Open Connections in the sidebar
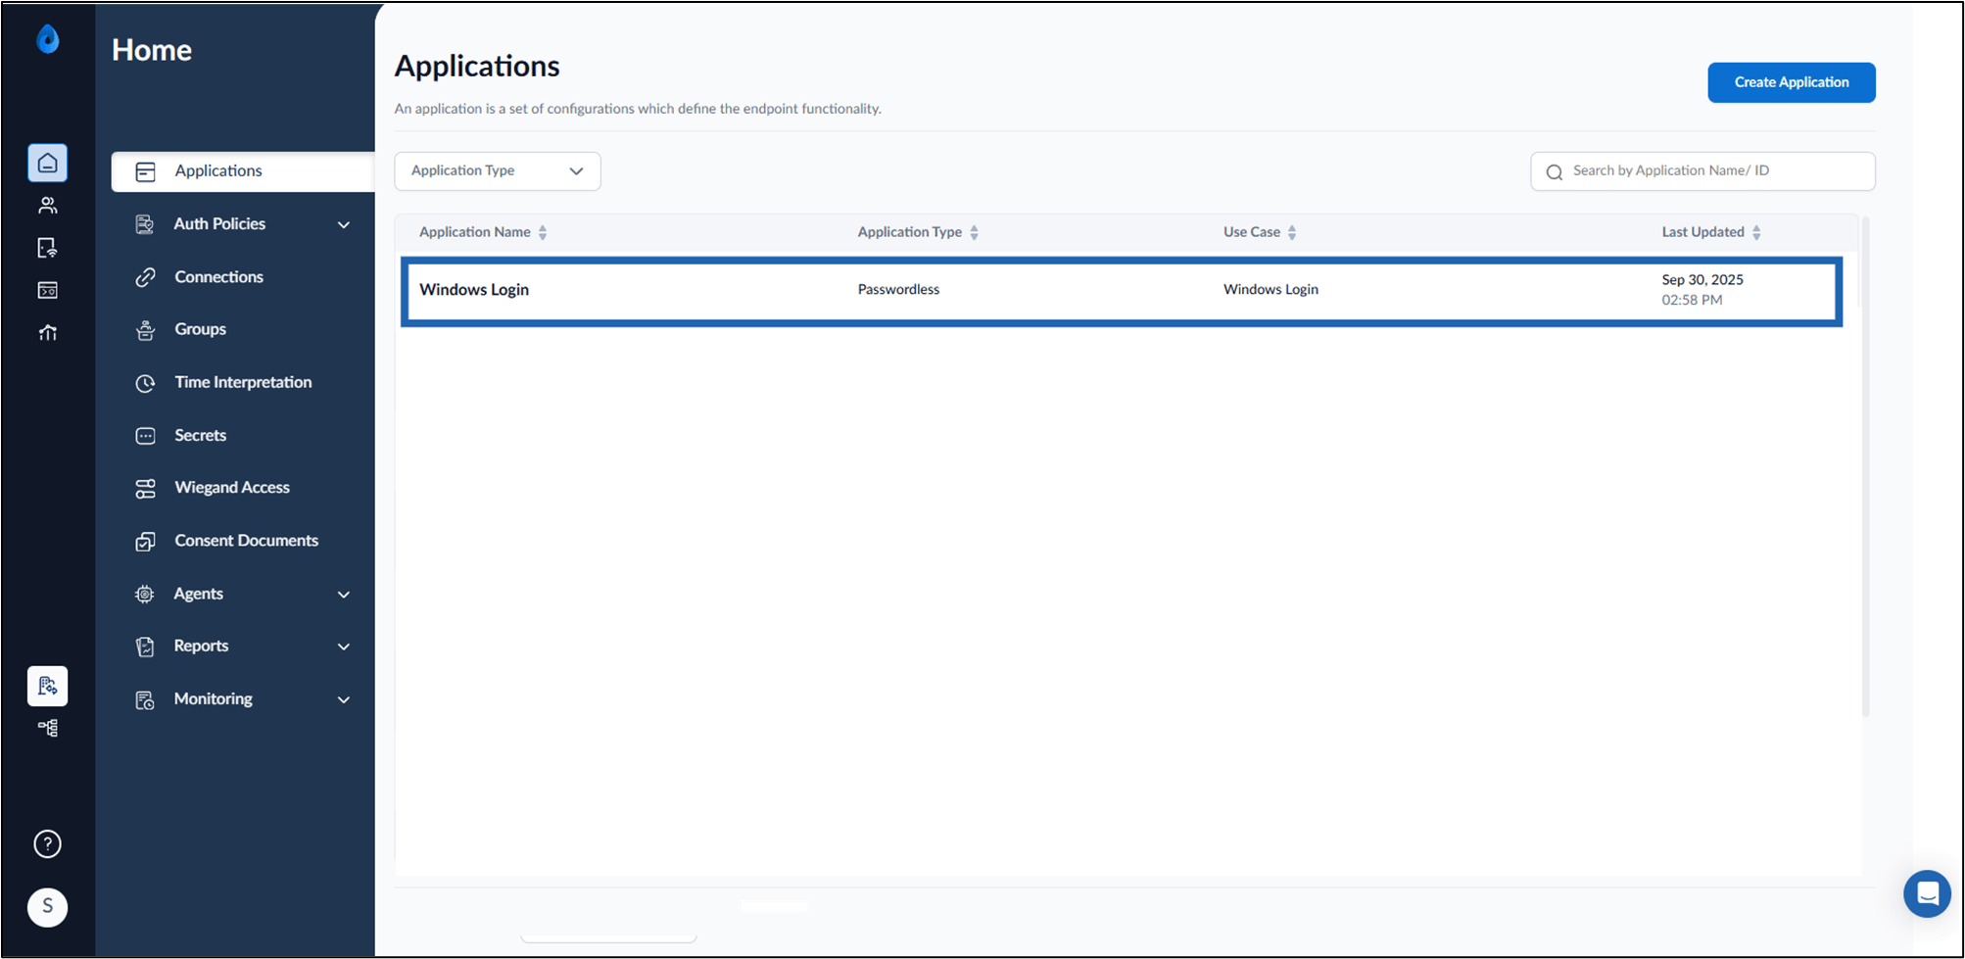The height and width of the screenshot is (959, 1965). click(x=218, y=277)
